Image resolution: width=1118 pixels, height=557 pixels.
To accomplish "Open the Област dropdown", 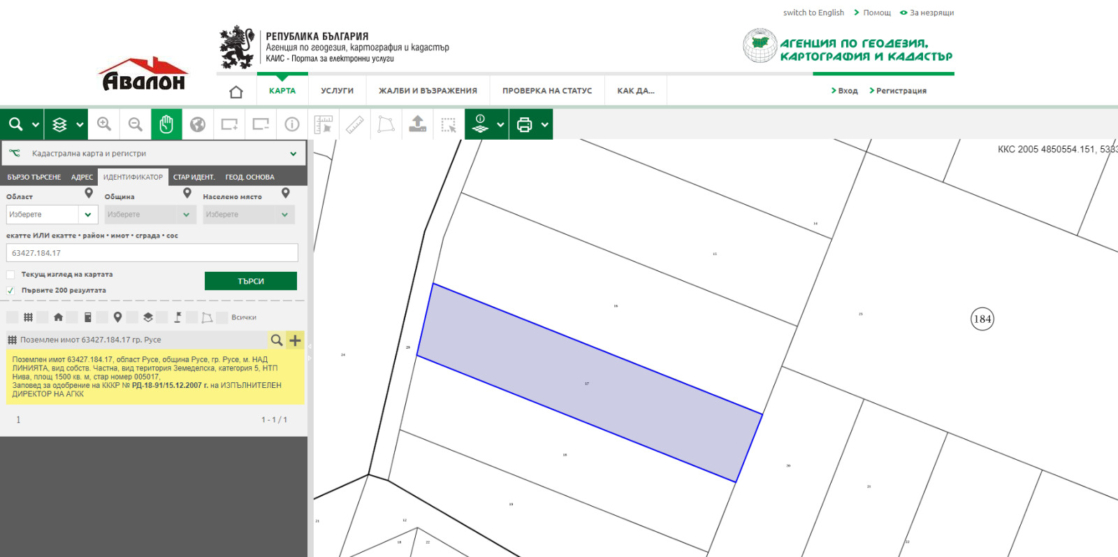I will (x=50, y=215).
